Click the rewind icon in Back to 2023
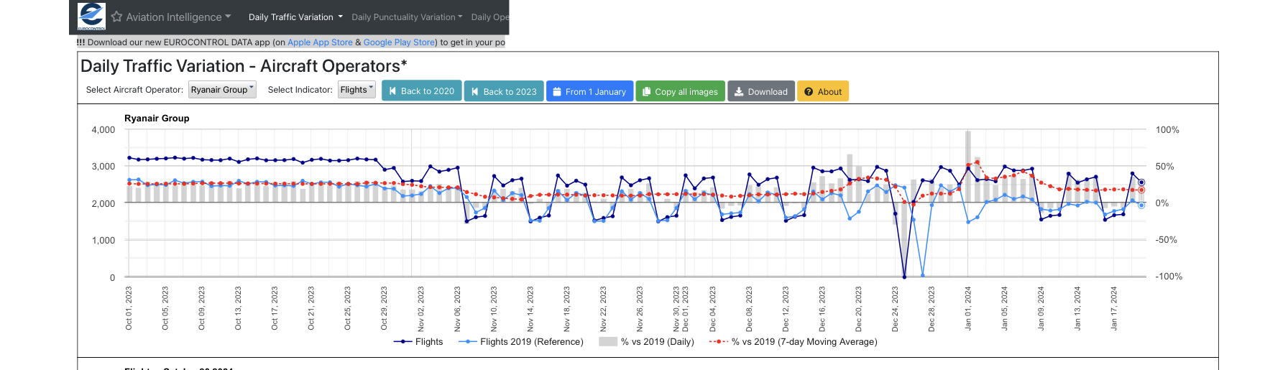 pyautogui.click(x=475, y=92)
